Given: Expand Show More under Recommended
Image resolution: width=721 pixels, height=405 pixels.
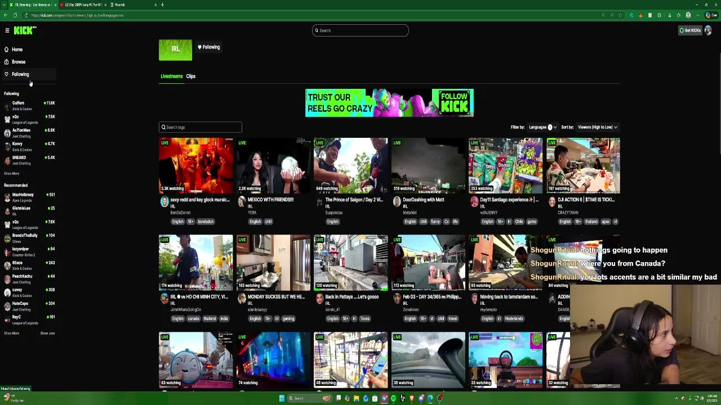Looking at the screenshot, I should [11, 334].
